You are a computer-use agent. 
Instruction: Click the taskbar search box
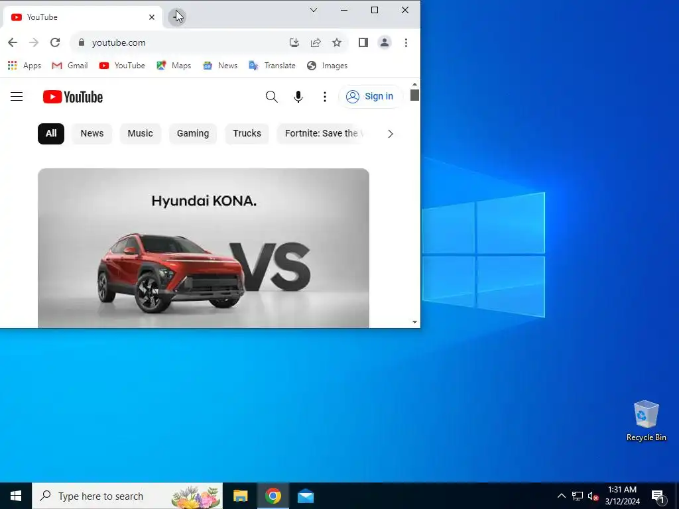click(127, 496)
